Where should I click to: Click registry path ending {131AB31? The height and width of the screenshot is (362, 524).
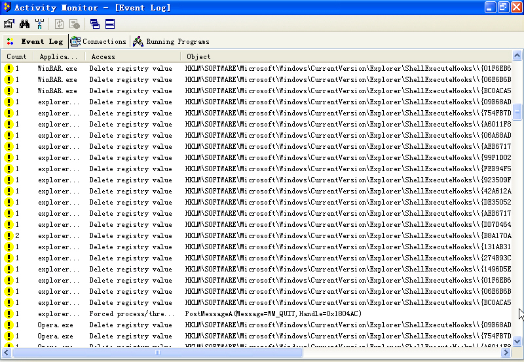click(x=348, y=247)
